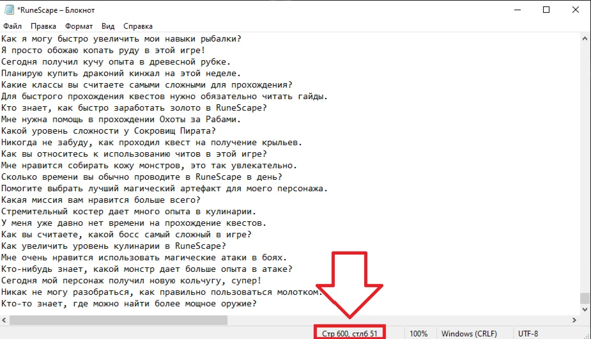Click line 'У меня уже давно нет времени'

pos(134,223)
